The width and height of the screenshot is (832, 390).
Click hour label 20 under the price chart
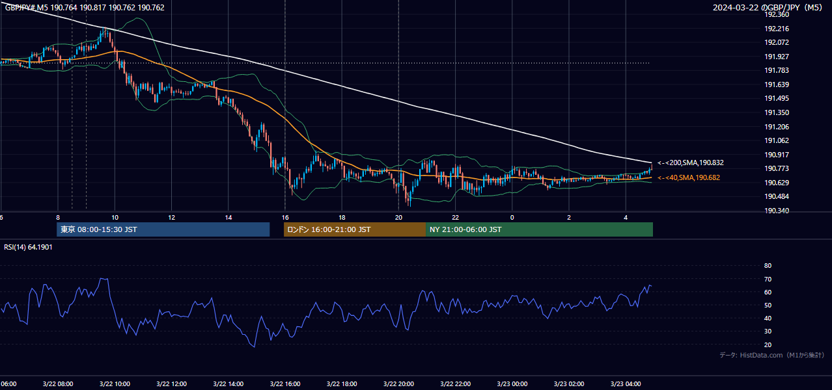pos(398,217)
